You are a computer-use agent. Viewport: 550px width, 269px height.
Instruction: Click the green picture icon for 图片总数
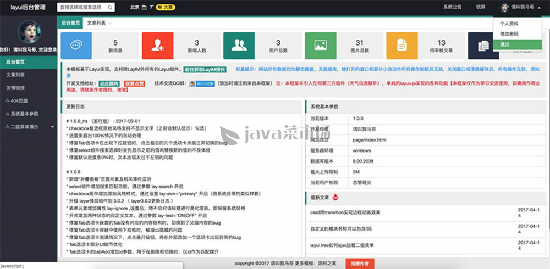(321, 46)
